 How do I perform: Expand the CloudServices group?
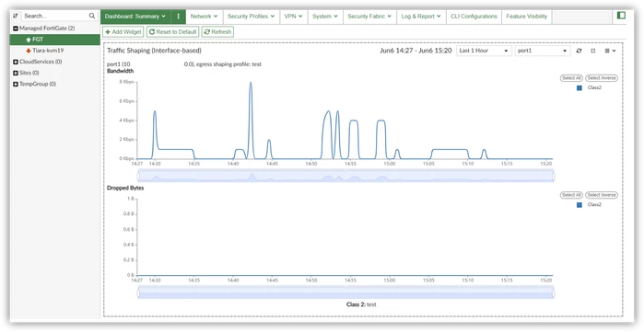click(x=16, y=62)
